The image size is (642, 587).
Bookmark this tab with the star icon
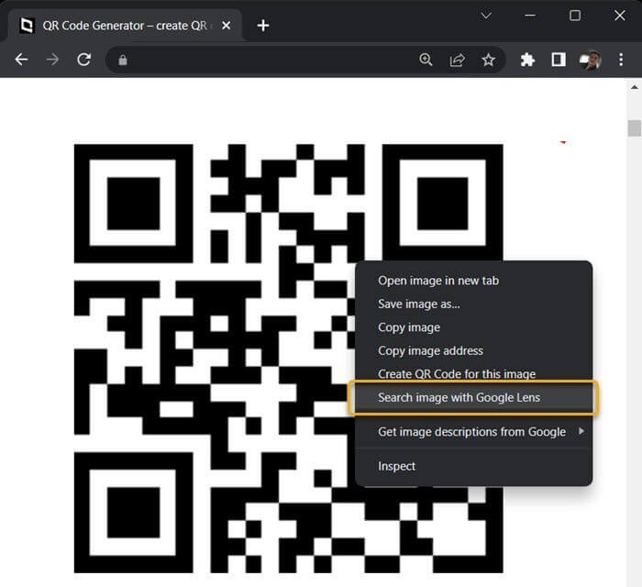pos(488,60)
